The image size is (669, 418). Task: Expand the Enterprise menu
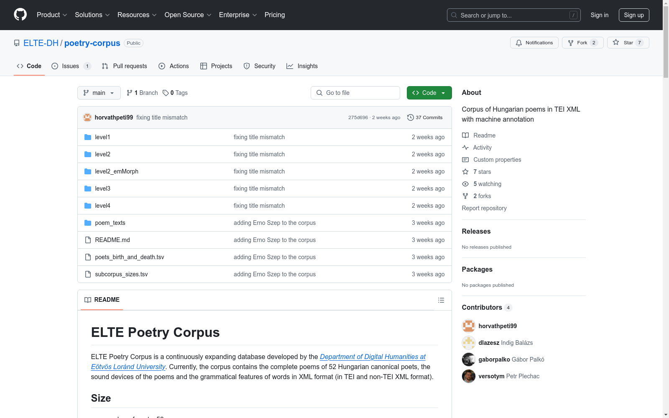[x=238, y=15]
